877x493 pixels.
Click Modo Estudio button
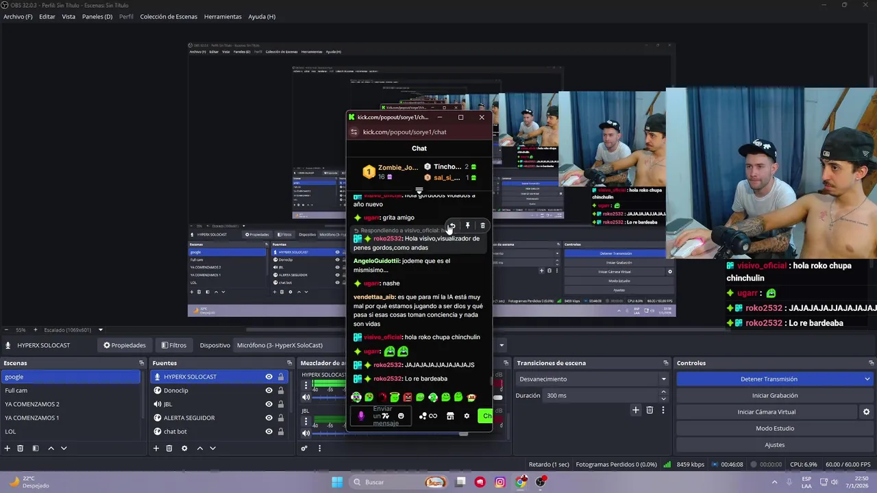(774, 428)
